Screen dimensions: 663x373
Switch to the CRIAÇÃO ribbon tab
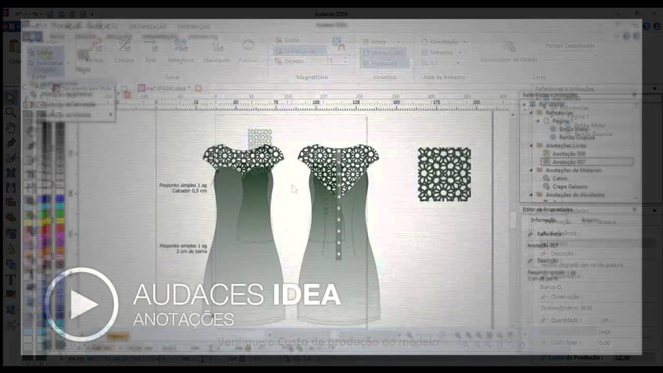point(68,27)
